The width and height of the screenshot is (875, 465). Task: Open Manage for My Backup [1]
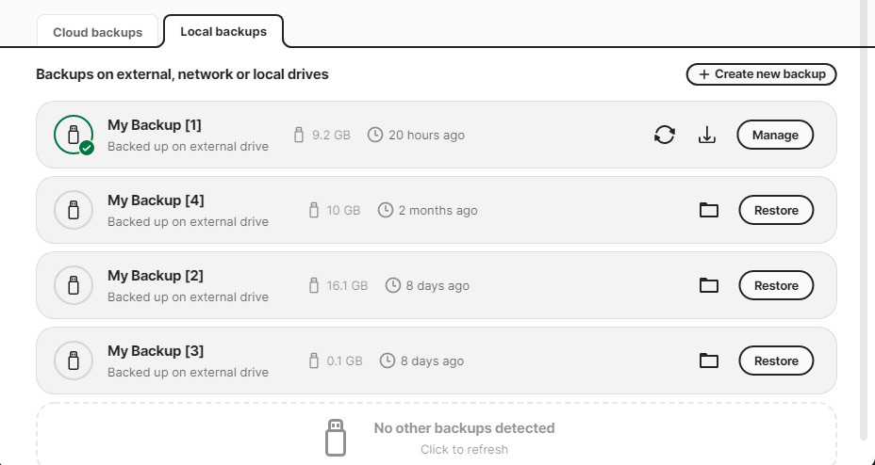[x=775, y=135]
